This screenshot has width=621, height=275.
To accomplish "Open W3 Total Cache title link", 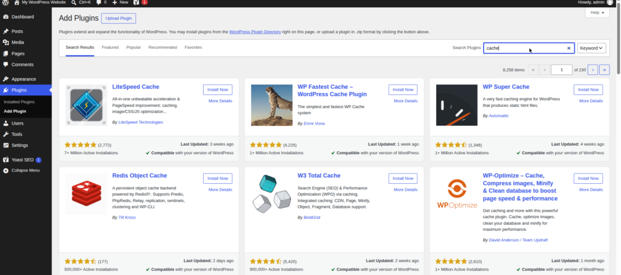I will pyautogui.click(x=319, y=175).
